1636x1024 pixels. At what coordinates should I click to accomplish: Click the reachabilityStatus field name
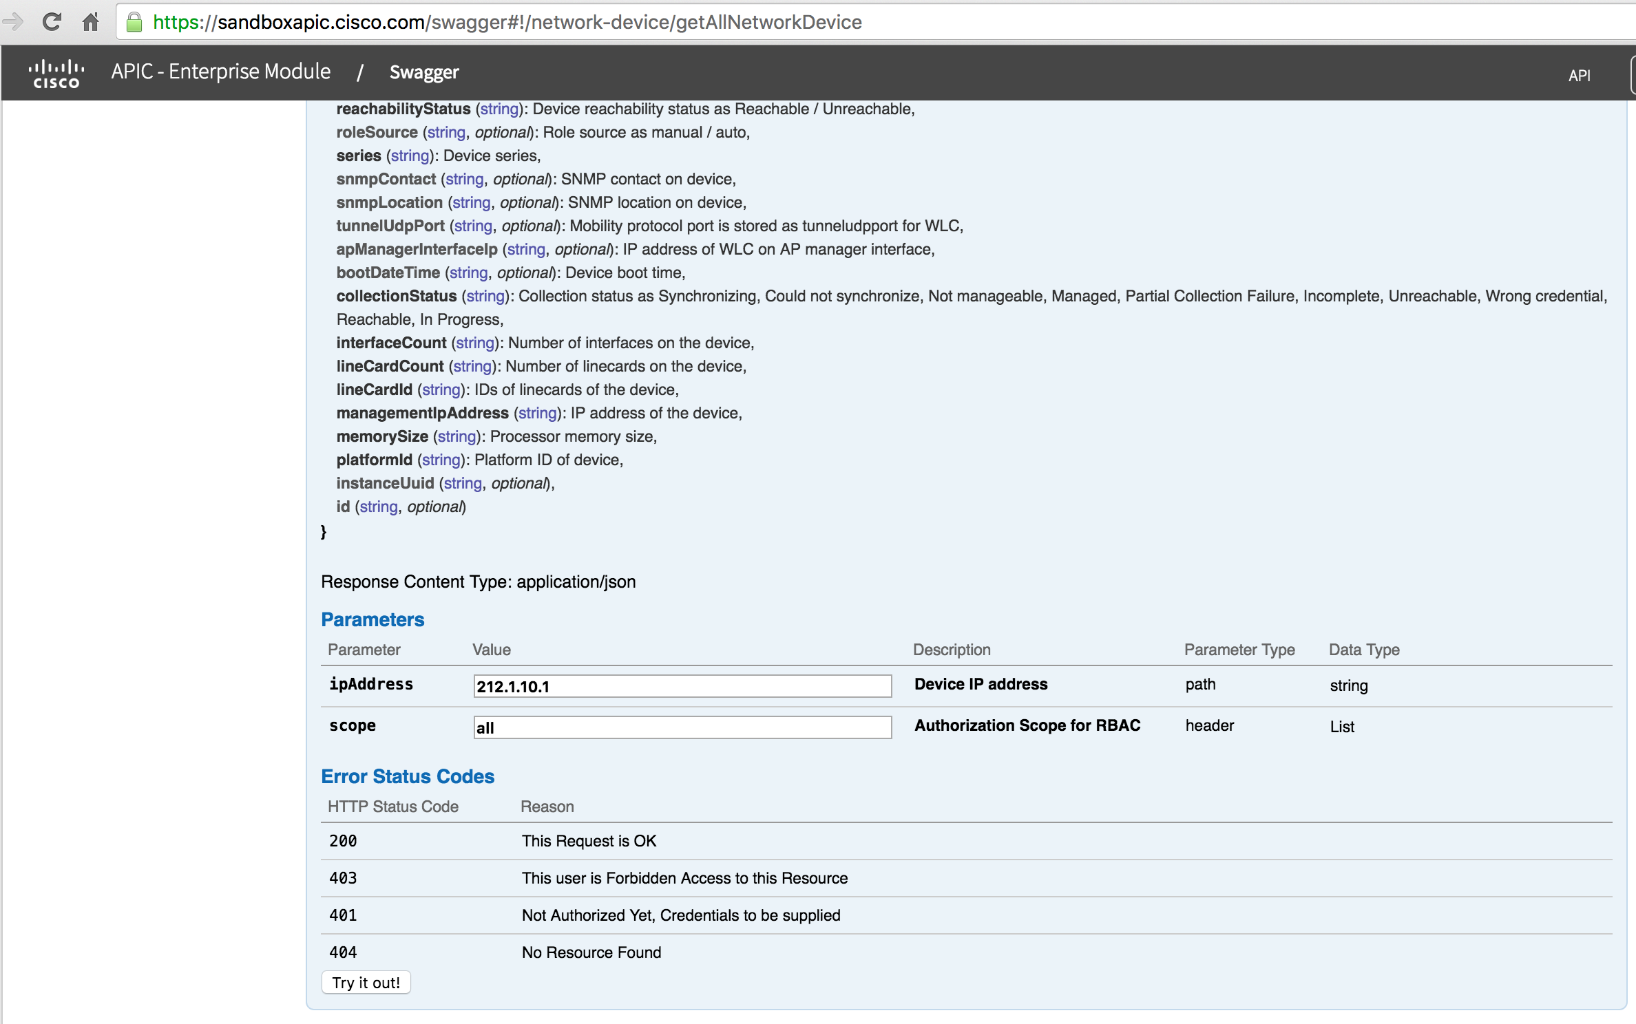(403, 109)
